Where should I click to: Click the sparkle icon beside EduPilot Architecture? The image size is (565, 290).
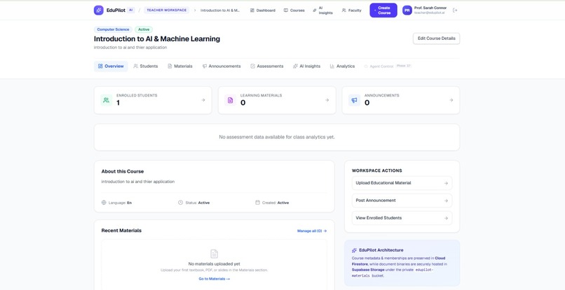(354, 250)
